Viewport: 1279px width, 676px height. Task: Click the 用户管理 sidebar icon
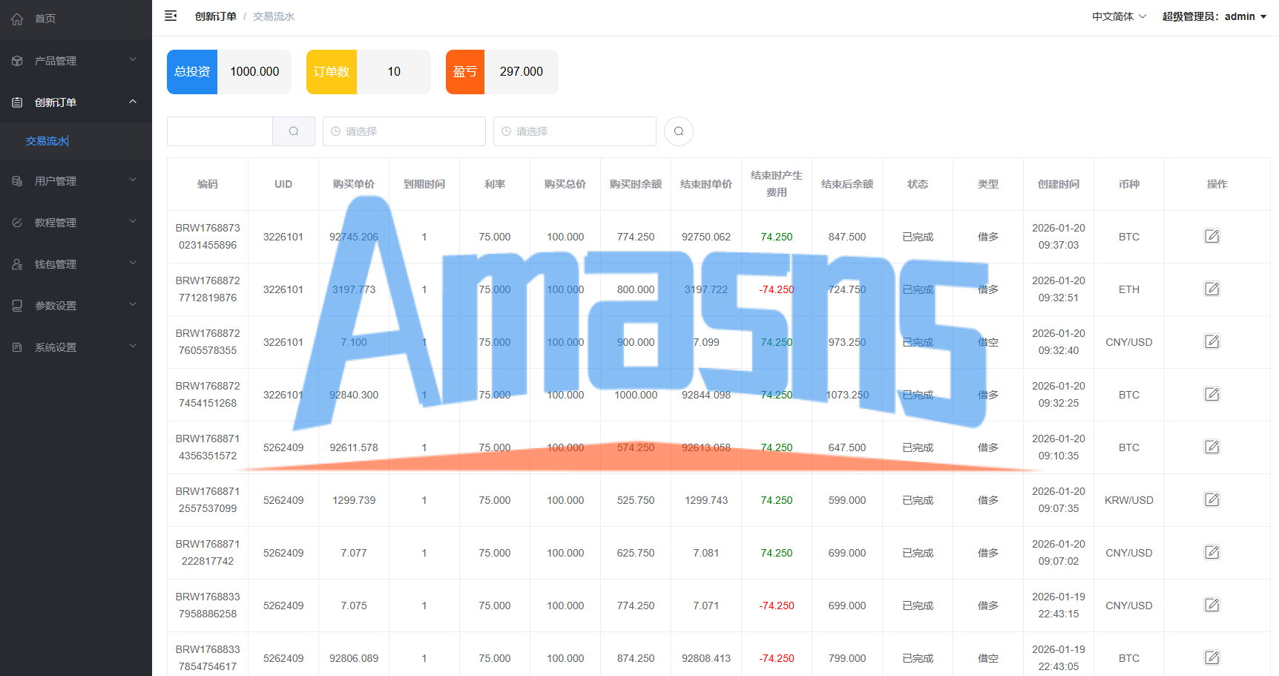point(17,181)
